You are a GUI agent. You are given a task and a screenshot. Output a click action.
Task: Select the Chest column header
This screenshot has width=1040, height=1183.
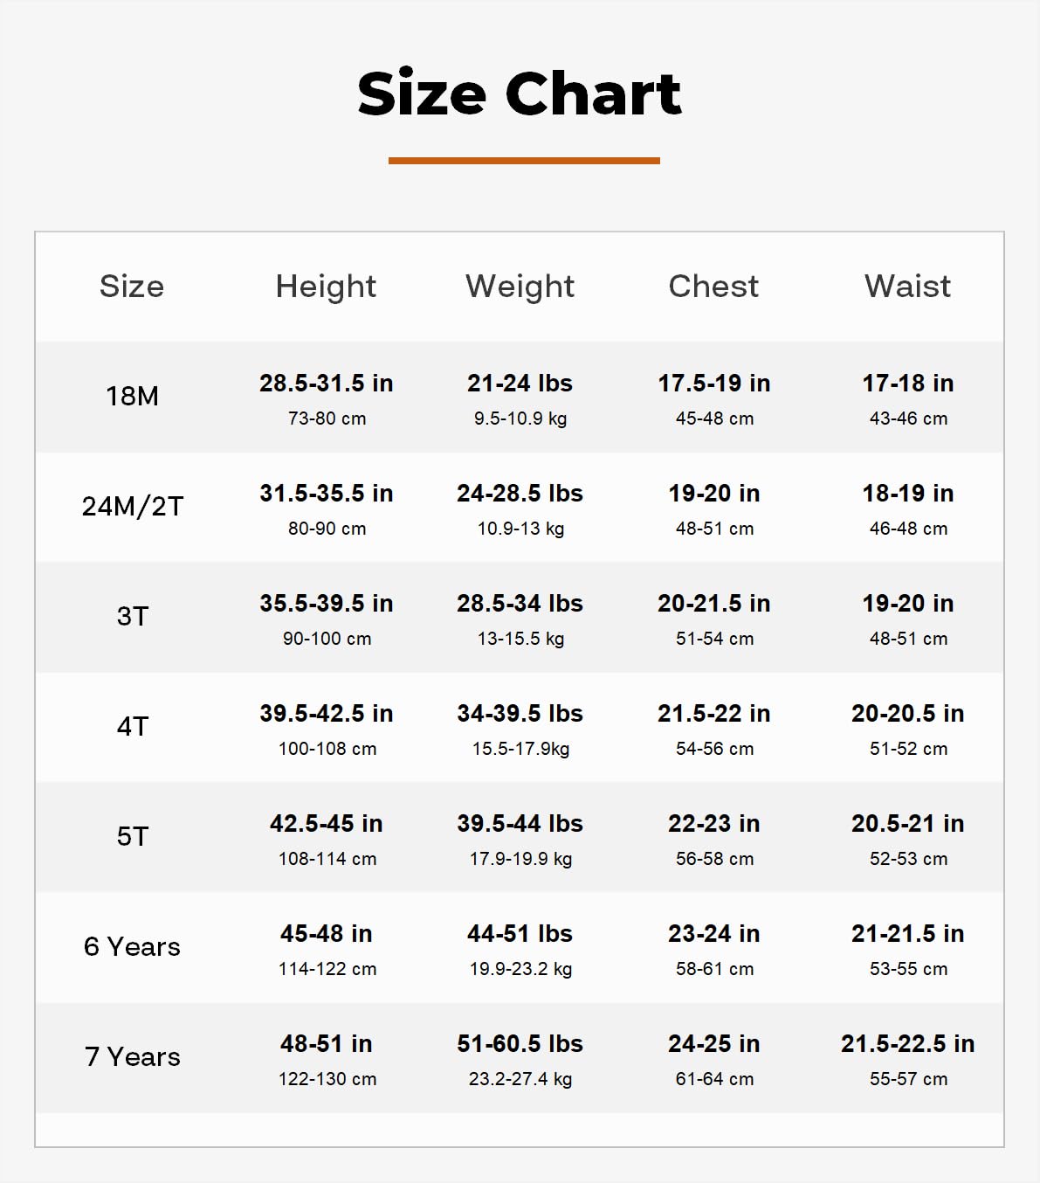pos(713,287)
